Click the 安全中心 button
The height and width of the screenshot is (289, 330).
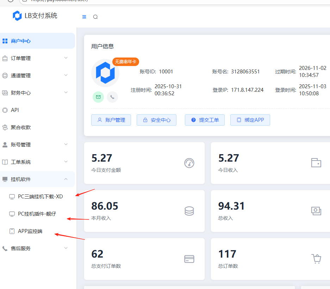[x=156, y=120]
